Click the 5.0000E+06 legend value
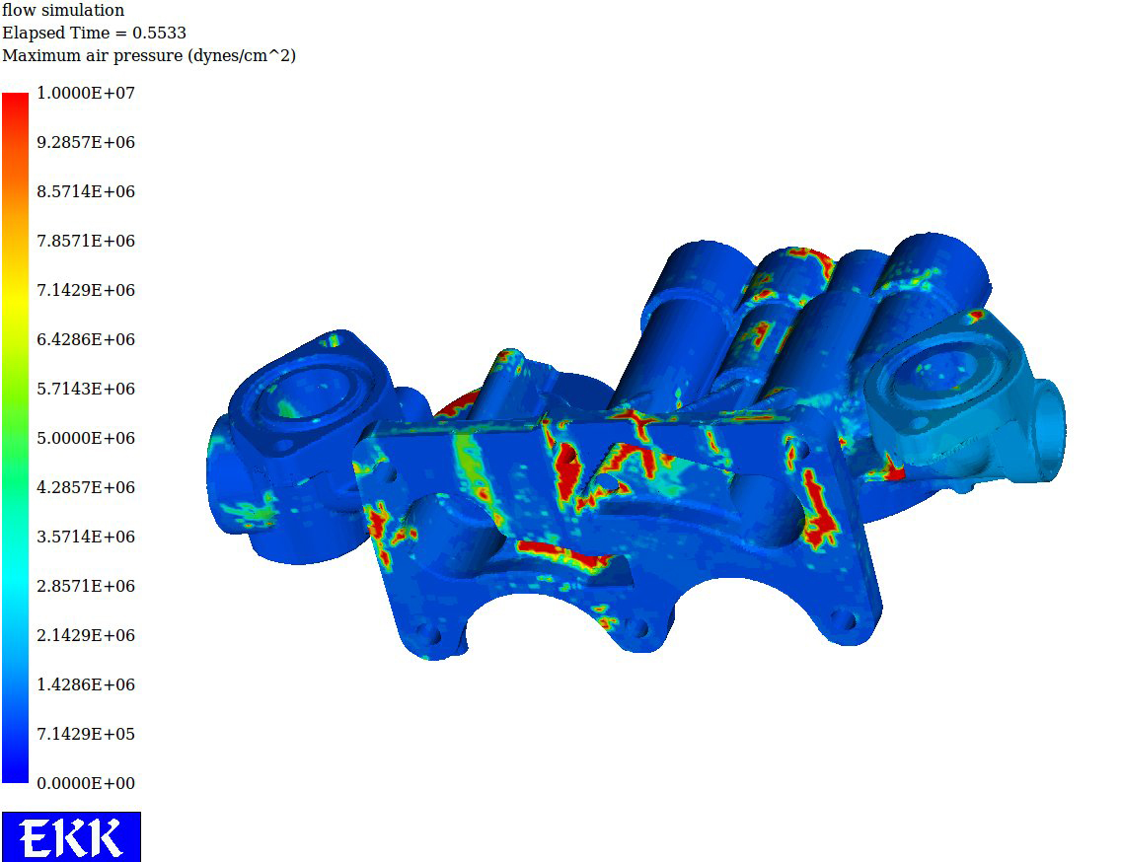The image size is (1121, 862). click(86, 438)
